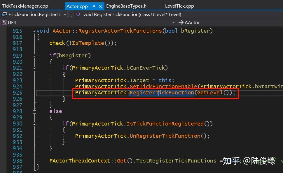
Task: Collapse the if(bRegister) code block
Action: coord(34,56)
